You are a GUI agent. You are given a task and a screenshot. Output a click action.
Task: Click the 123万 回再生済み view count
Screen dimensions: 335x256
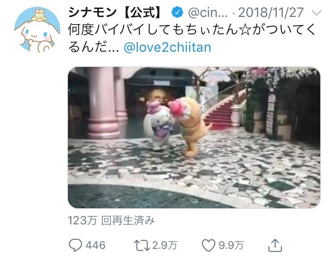pos(111,220)
